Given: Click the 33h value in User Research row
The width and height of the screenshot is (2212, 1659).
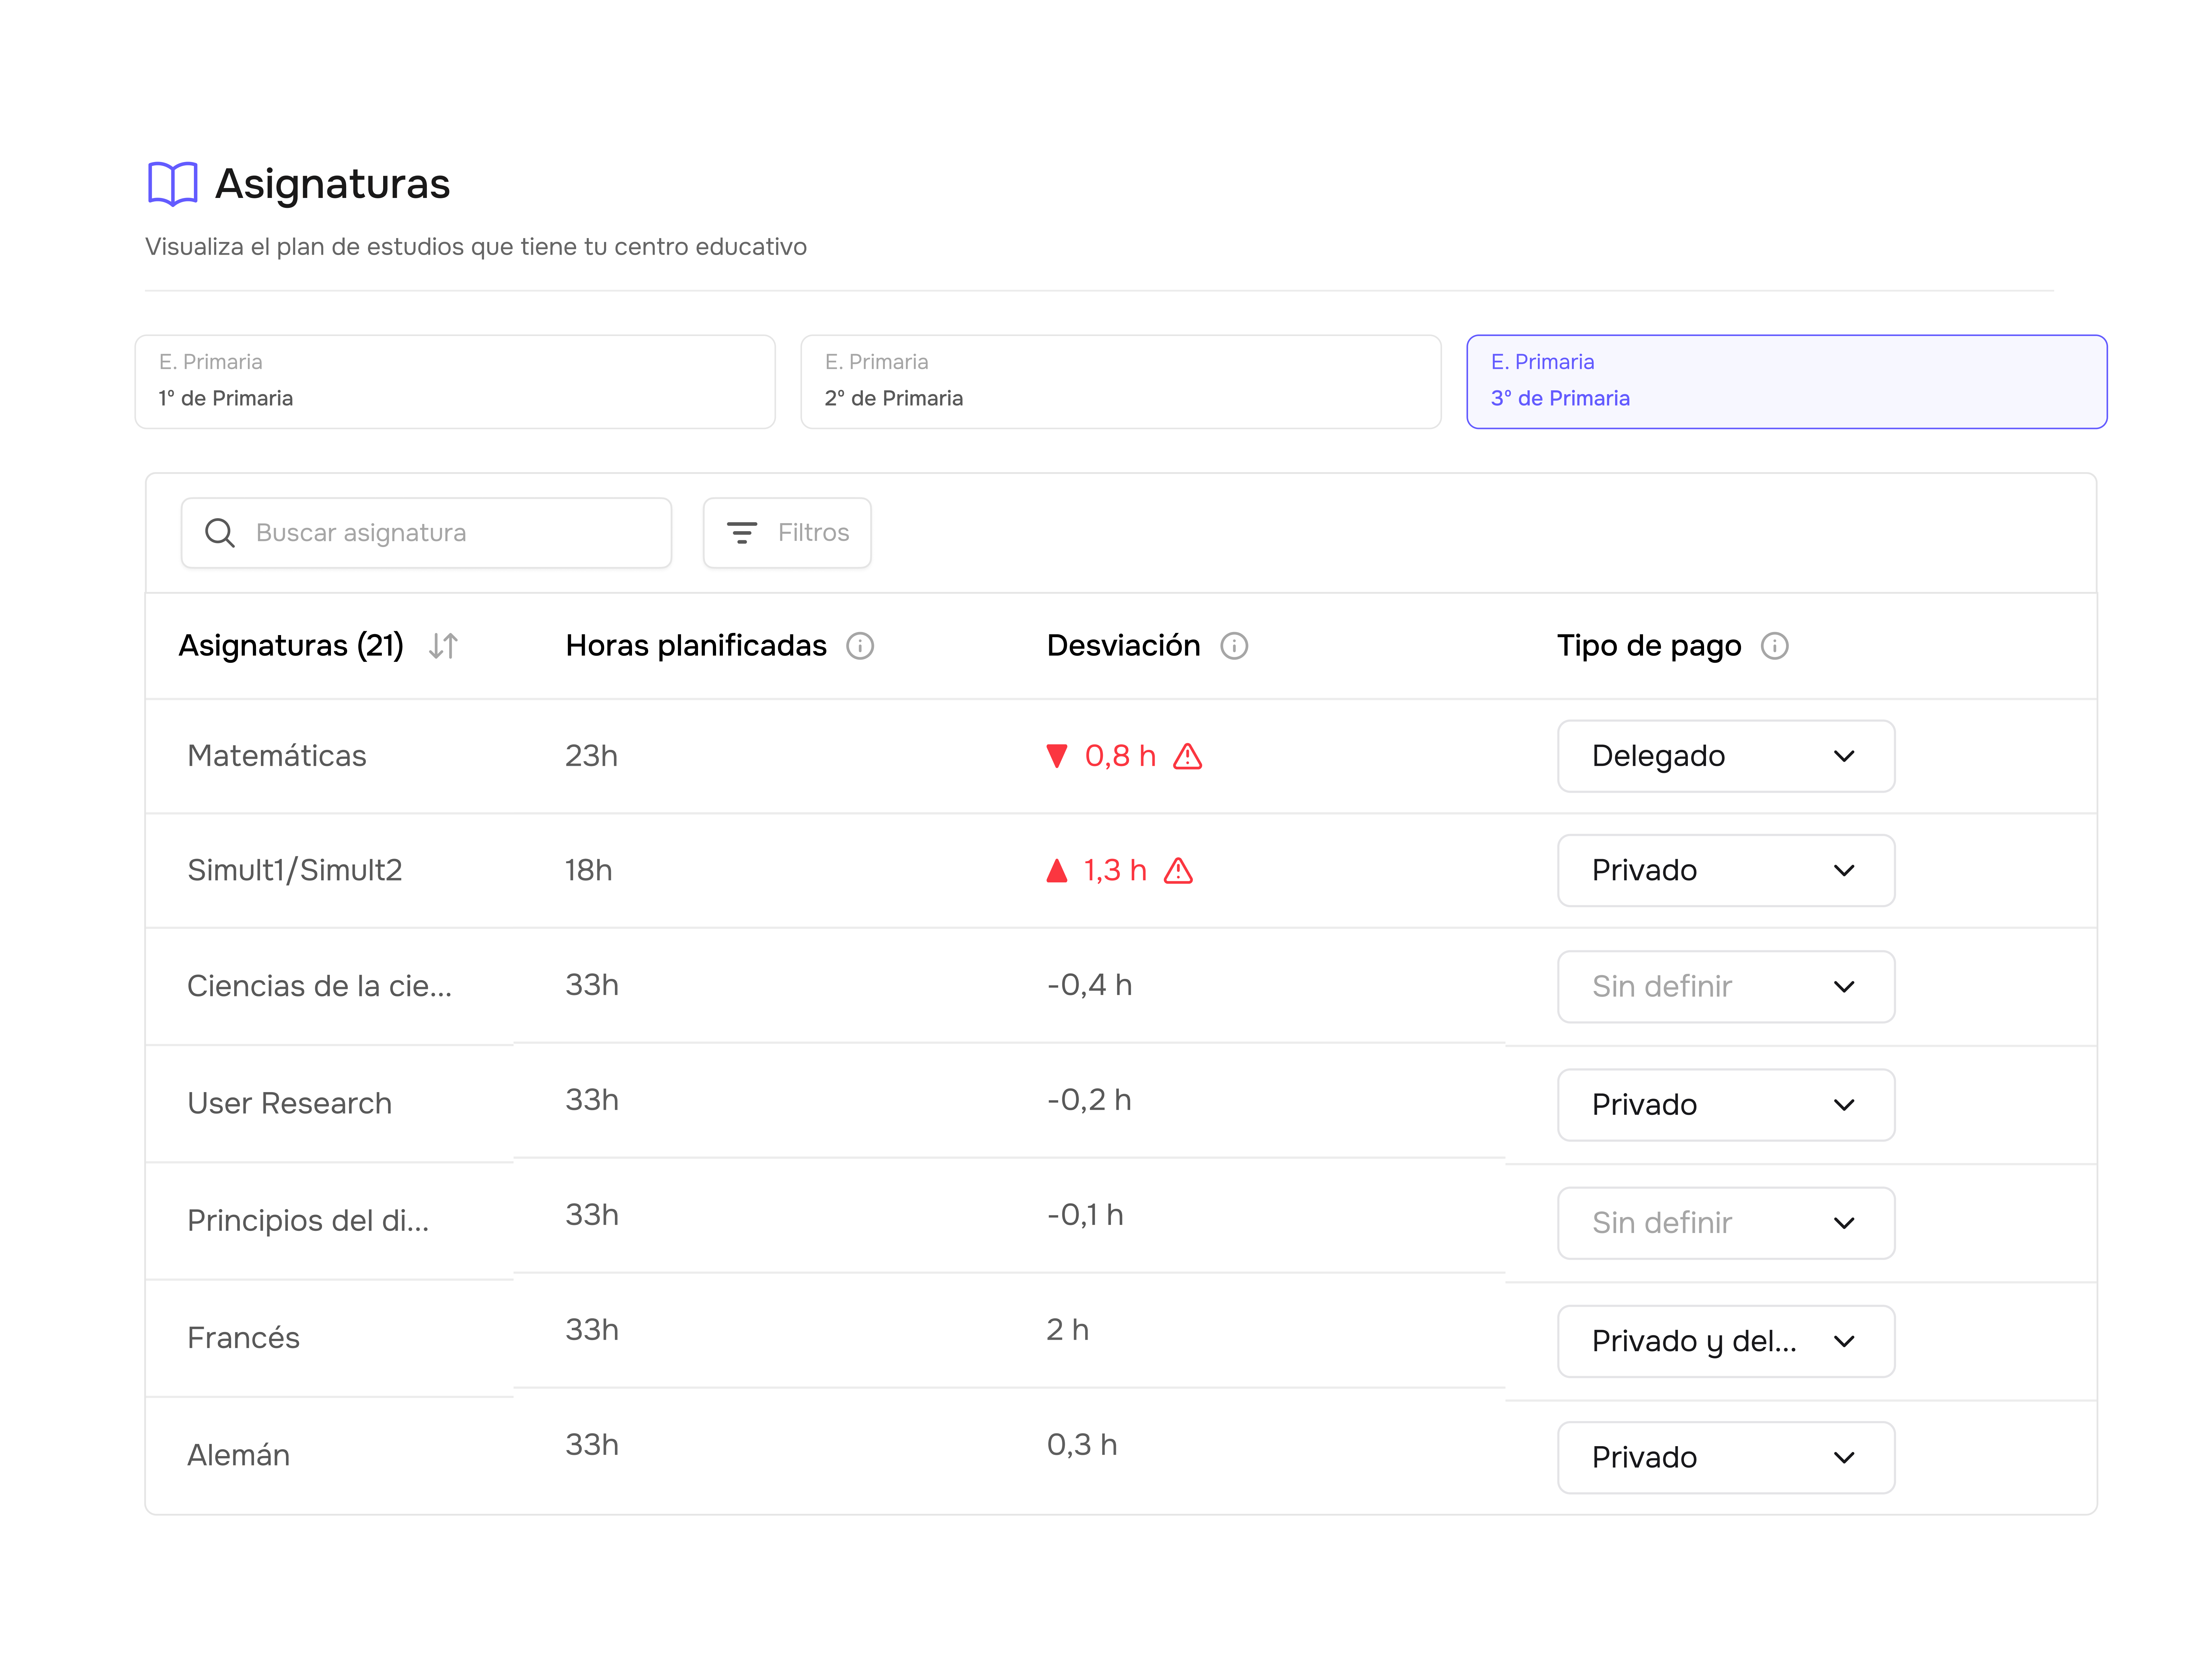Looking at the screenshot, I should [592, 1100].
